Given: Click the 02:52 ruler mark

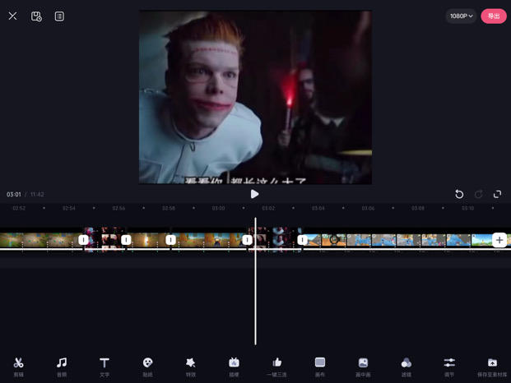Looking at the screenshot, I should click(x=19, y=208).
